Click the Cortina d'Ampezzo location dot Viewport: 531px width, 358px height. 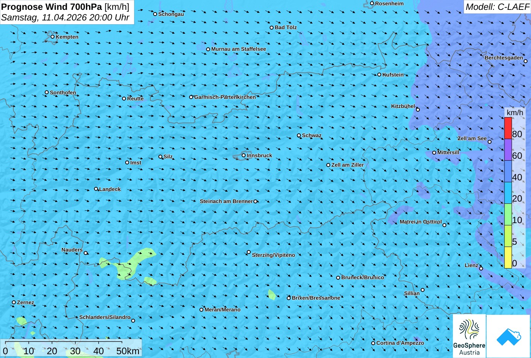point(373,343)
